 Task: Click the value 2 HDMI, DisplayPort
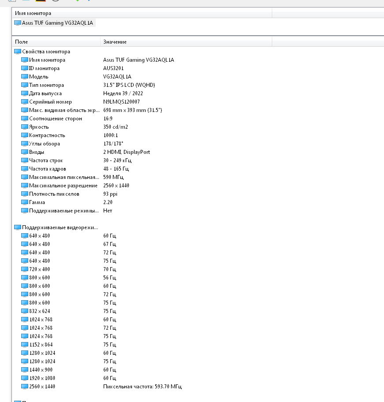[x=127, y=152]
